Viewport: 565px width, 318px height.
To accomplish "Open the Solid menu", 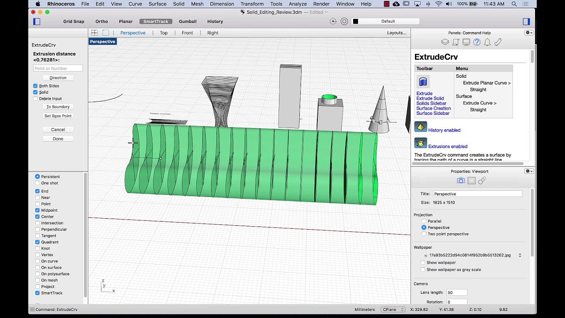I will coord(179,4).
